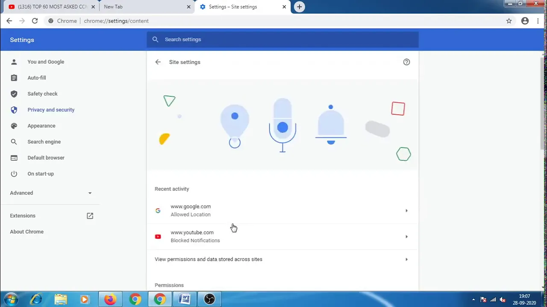The width and height of the screenshot is (547, 307).
Task: Open File Explorer from taskbar
Action: point(61,299)
